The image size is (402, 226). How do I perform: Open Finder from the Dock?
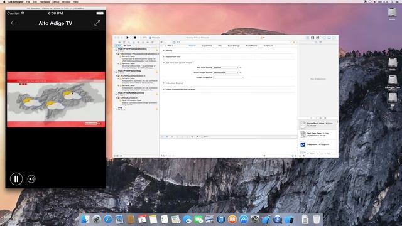pos(85,219)
